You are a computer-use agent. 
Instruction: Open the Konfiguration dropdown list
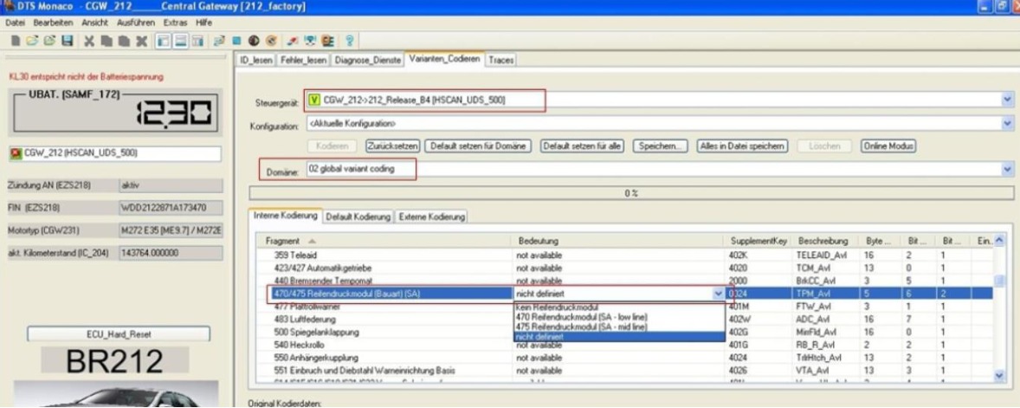(x=1007, y=124)
